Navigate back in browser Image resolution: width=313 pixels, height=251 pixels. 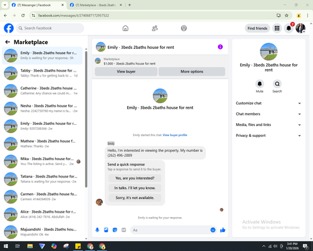6,16
